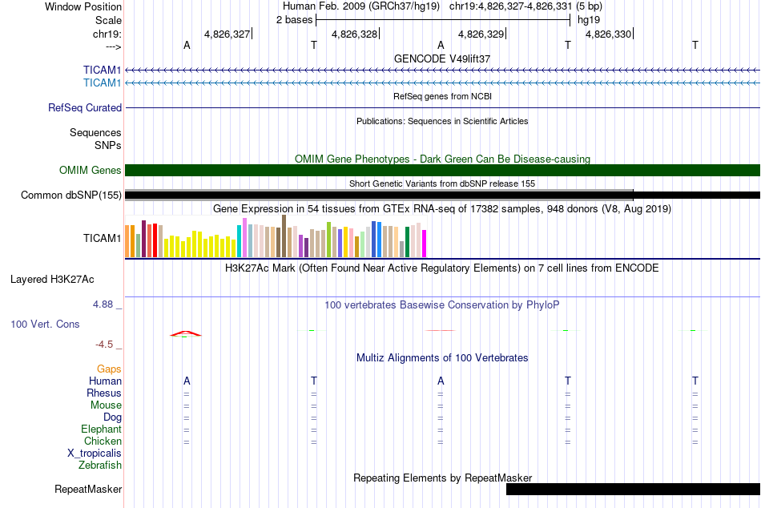The image size is (761, 508).
Task: Click the violet GTEx expression bar
Action: 244,237
